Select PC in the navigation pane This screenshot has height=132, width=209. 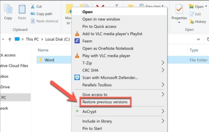(x=15, y=97)
